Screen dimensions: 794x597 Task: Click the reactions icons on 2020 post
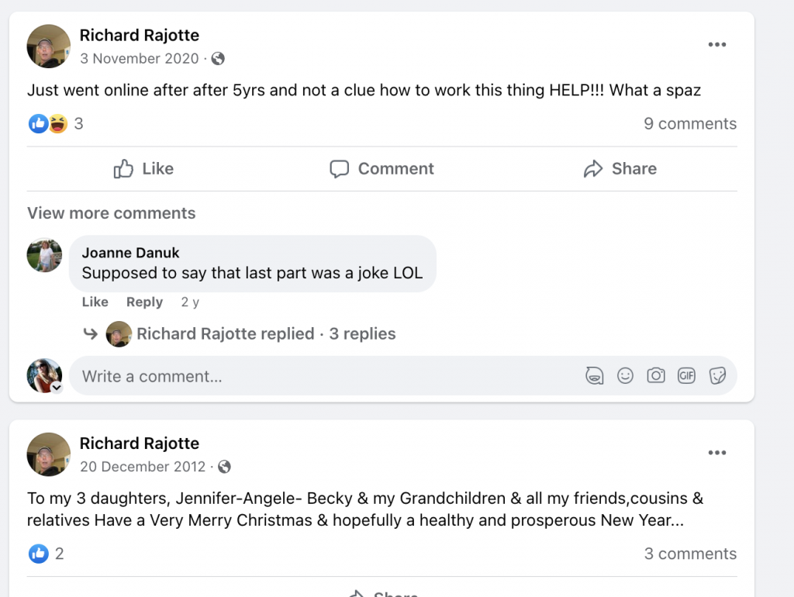coord(48,123)
